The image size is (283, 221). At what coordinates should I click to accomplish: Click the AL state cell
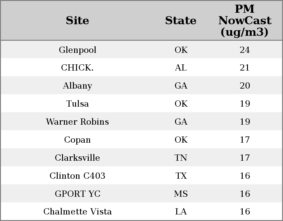(x=181, y=68)
